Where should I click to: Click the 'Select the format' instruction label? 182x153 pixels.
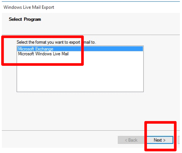56,42
